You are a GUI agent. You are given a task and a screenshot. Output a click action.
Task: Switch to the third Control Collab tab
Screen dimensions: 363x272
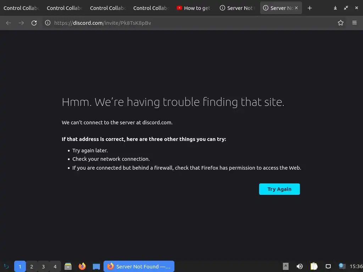tap(108, 8)
